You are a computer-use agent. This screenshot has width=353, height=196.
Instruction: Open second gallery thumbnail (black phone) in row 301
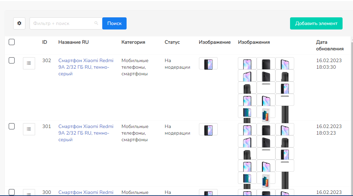point(266,129)
